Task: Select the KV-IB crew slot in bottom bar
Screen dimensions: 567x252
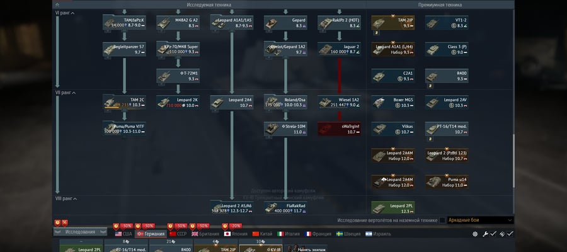Action: [x=260, y=248]
